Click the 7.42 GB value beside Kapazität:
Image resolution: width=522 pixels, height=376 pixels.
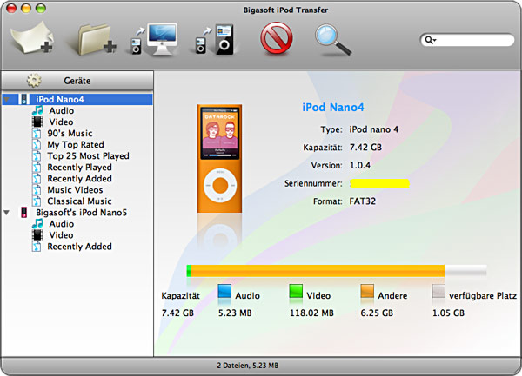coord(365,147)
